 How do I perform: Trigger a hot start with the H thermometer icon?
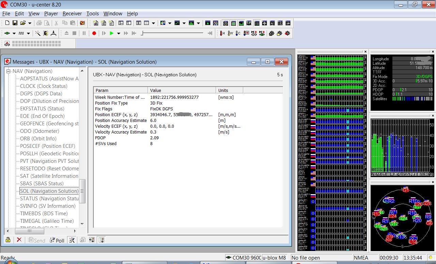tap(221, 33)
